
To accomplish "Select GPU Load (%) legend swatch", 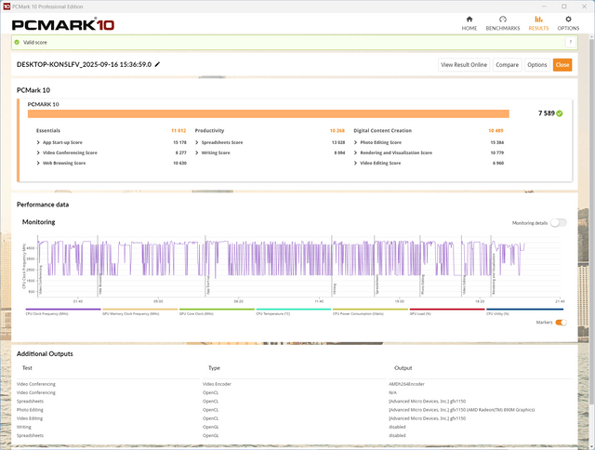I will tap(447, 310).
